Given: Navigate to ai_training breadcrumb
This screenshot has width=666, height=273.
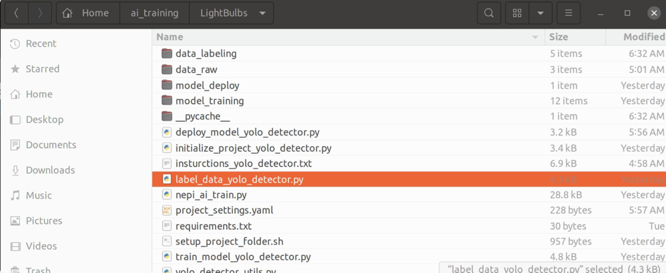Looking at the screenshot, I should click(x=154, y=13).
